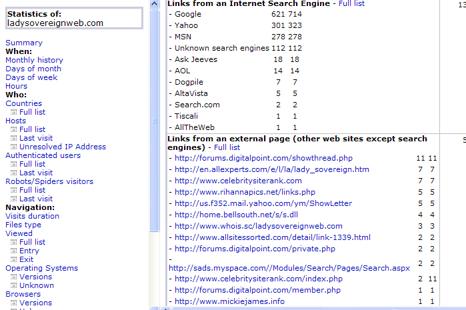
Task: Open allsitessorted.com link-1339 link
Action: click(273, 237)
